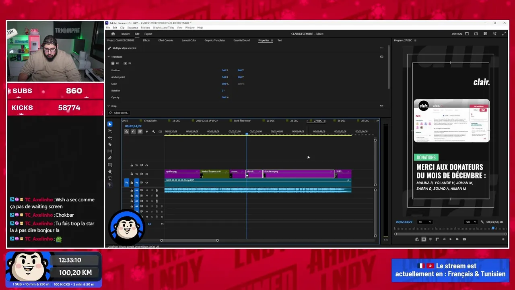Click the VERTICAL workspace label
This screenshot has height=290, width=515.
click(457, 34)
